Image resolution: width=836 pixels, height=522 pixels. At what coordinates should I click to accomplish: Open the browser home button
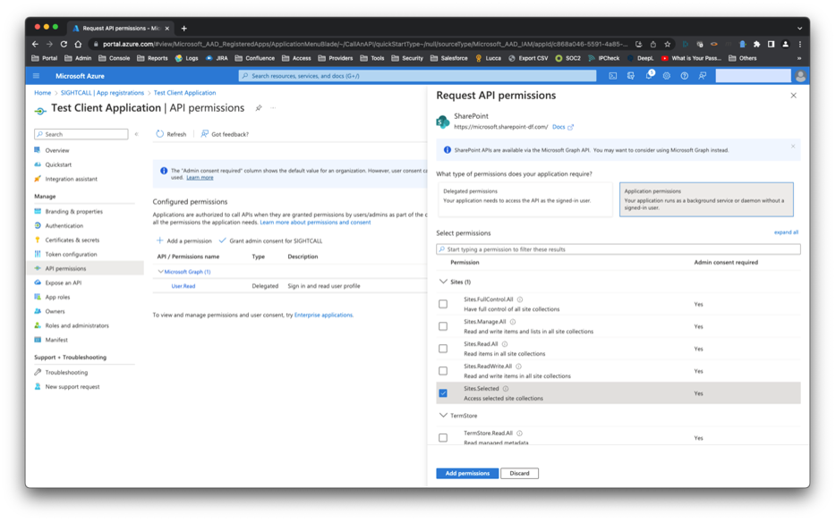(x=78, y=44)
